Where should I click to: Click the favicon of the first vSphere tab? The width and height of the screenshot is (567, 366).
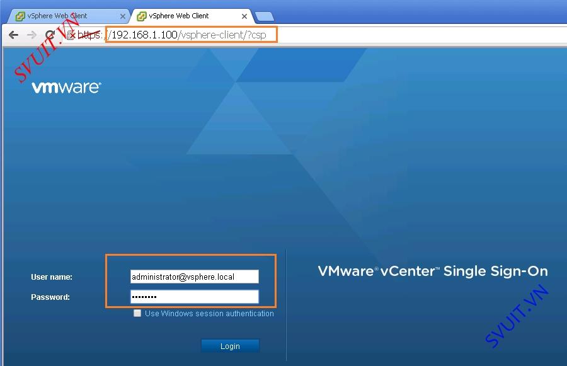tap(20, 16)
